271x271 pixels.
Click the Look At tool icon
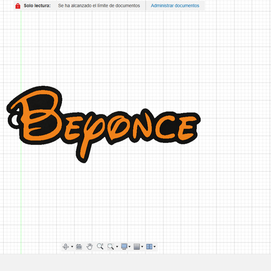79,246
